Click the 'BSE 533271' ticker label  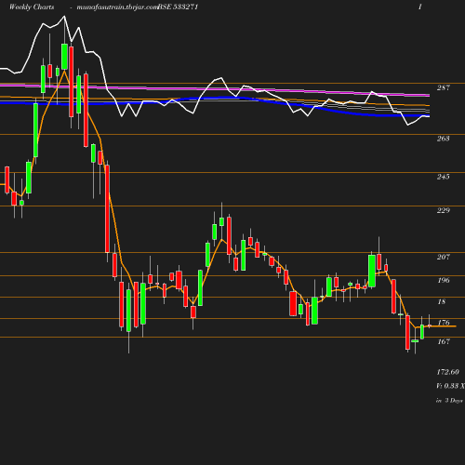178,7
